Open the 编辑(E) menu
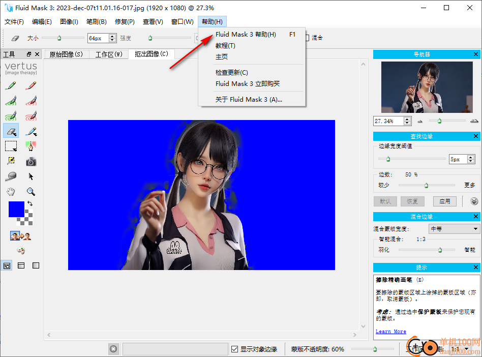Viewport: 482px width, 357px height. point(42,22)
